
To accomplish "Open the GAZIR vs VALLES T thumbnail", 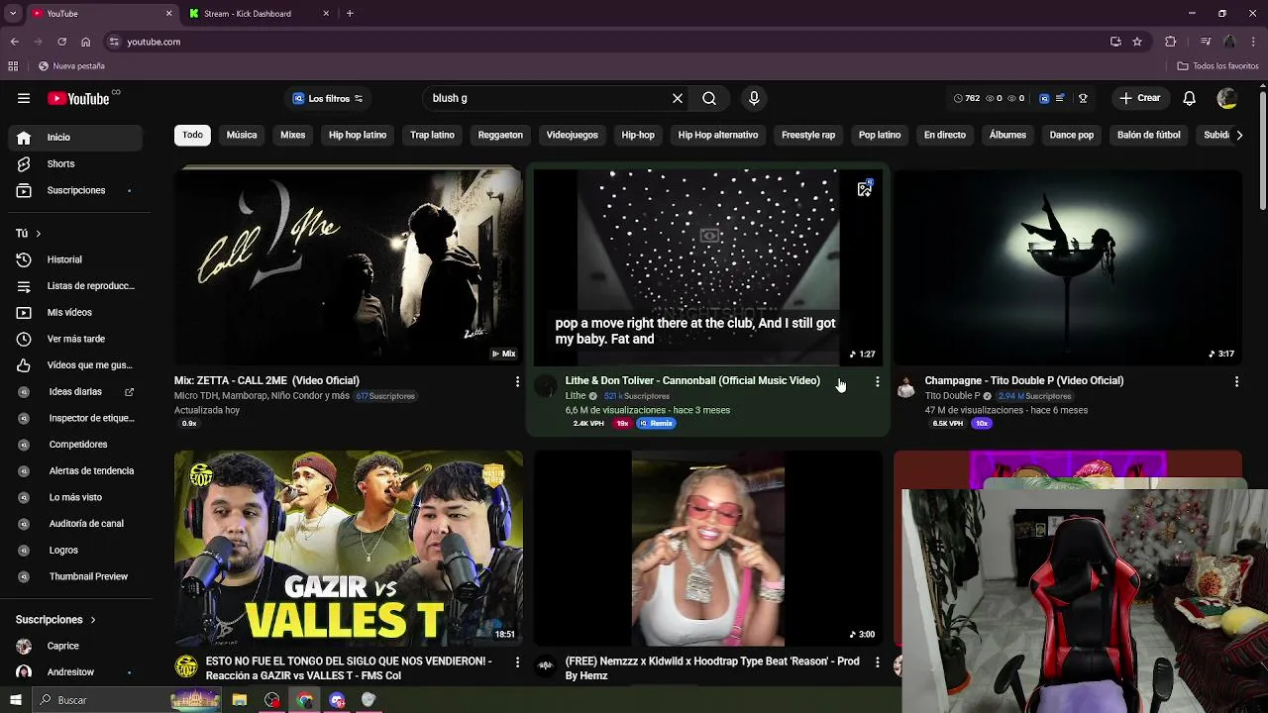I will coord(349,549).
